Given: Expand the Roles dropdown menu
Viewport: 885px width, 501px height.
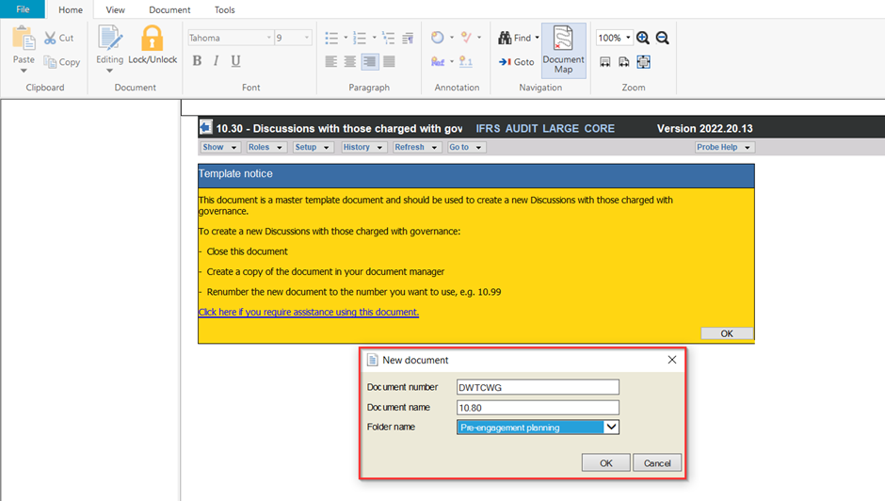Looking at the screenshot, I should click(x=265, y=148).
